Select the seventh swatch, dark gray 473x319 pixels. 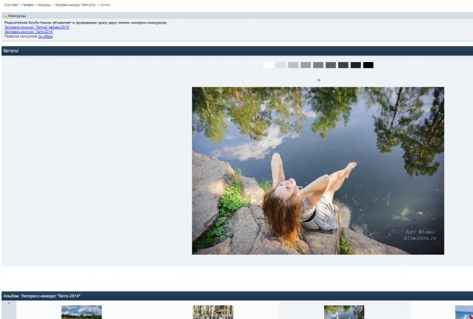[x=344, y=65]
